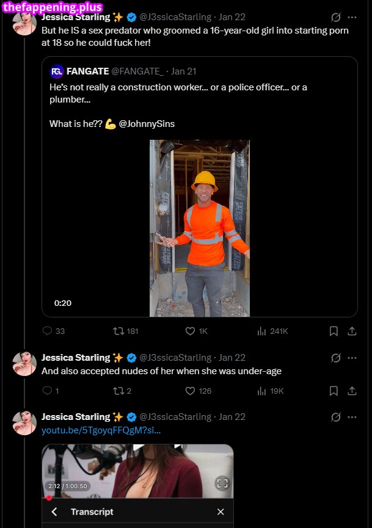Viewport: 372px width, 528px height.
Task: Play the quoted 0:20 video
Action: (x=200, y=228)
